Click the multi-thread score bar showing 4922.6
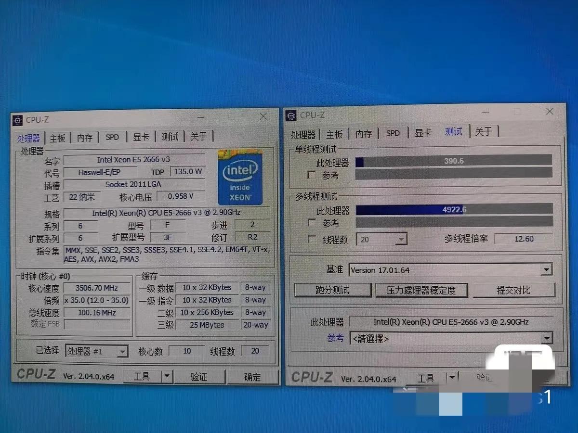 tap(454, 209)
